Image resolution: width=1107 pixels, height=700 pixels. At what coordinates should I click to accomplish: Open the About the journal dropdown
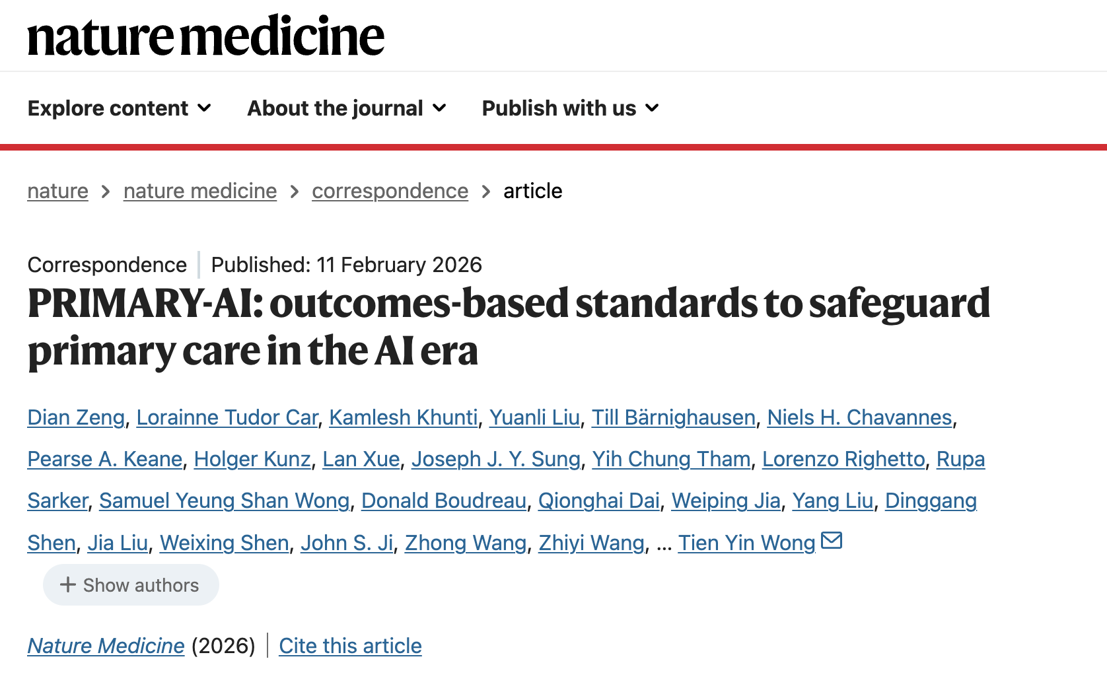347,108
